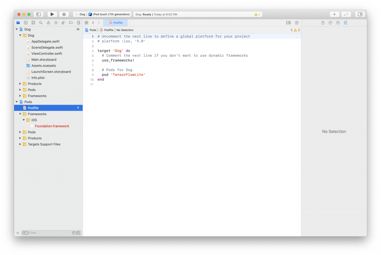
Task: Go back in editor history
Action: pyautogui.click(x=93, y=23)
